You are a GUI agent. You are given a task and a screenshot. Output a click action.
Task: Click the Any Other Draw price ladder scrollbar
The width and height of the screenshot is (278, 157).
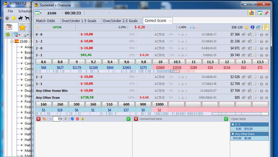[x=240, y=114]
